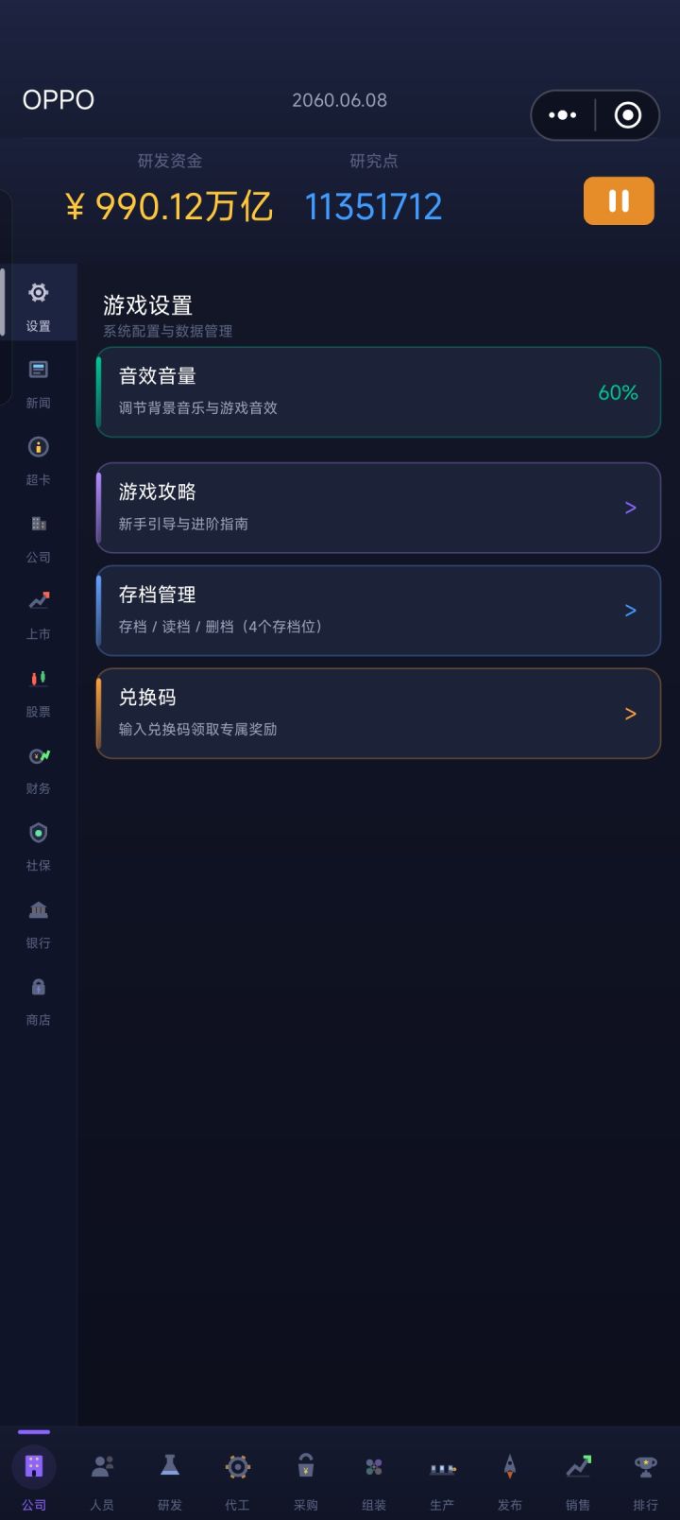Switch to the 人员 bottom tab
The width and height of the screenshot is (680, 1520).
click(x=102, y=1480)
